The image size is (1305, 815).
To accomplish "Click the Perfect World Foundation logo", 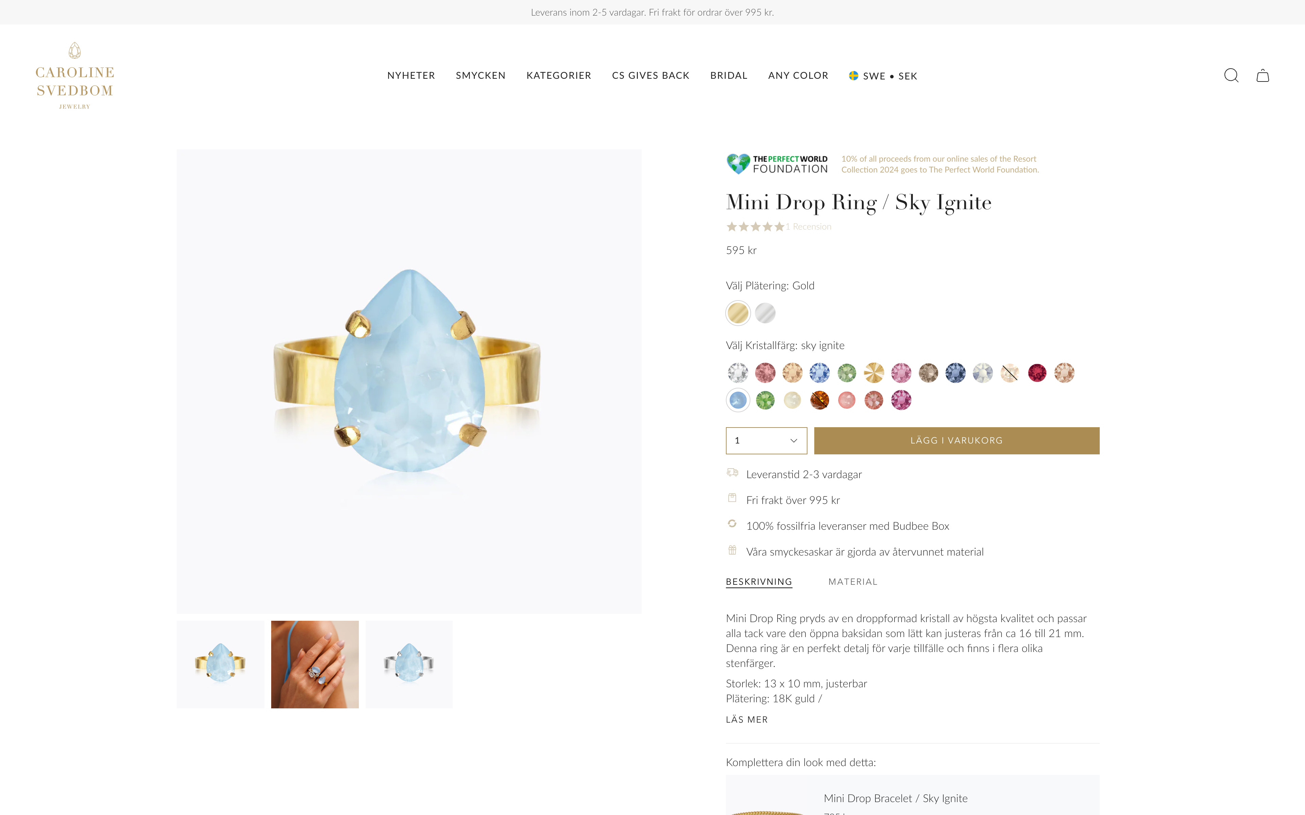I will 777,164.
